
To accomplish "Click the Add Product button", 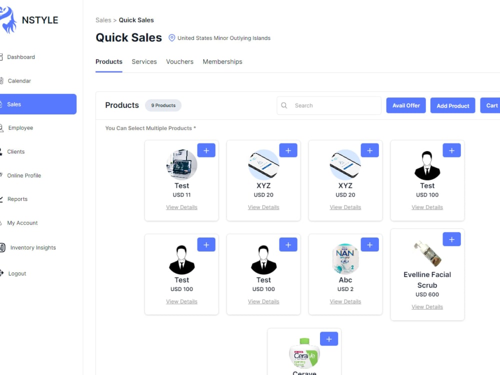I will coord(453,105).
